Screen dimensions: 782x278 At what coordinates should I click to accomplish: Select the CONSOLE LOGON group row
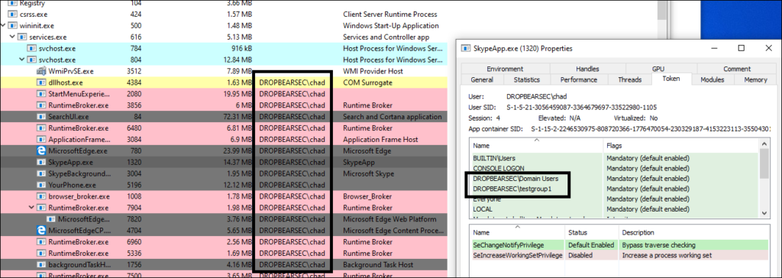614,168
